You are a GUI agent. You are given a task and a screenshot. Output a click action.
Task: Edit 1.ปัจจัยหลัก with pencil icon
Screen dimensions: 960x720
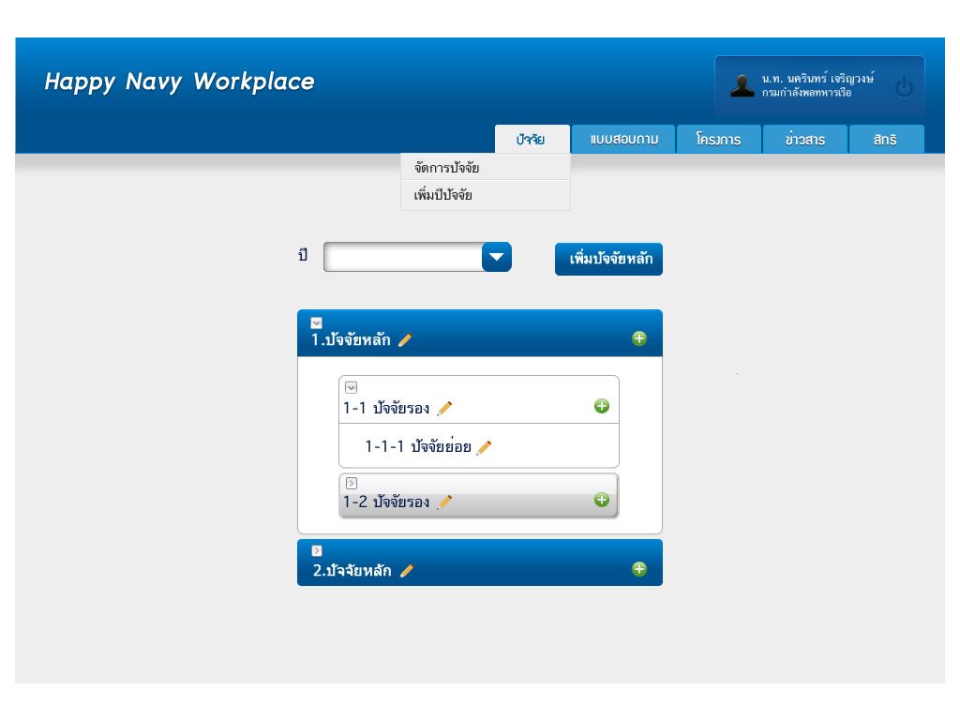tap(405, 340)
